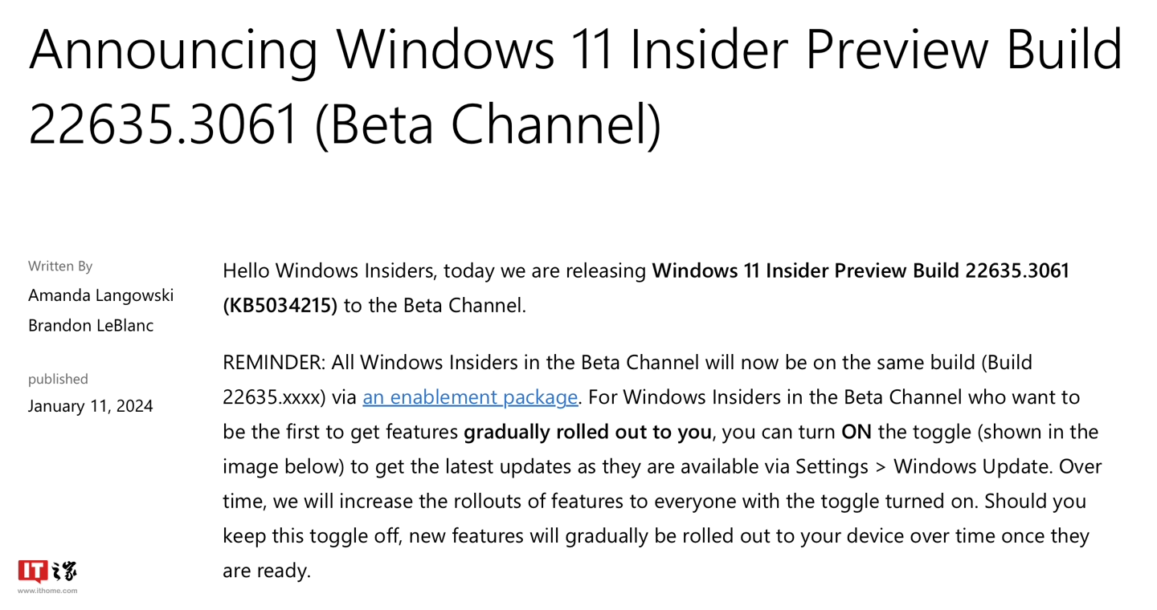This screenshot has width=1157, height=610.
Task: Click the bold "ON" word
Action: coord(857,432)
